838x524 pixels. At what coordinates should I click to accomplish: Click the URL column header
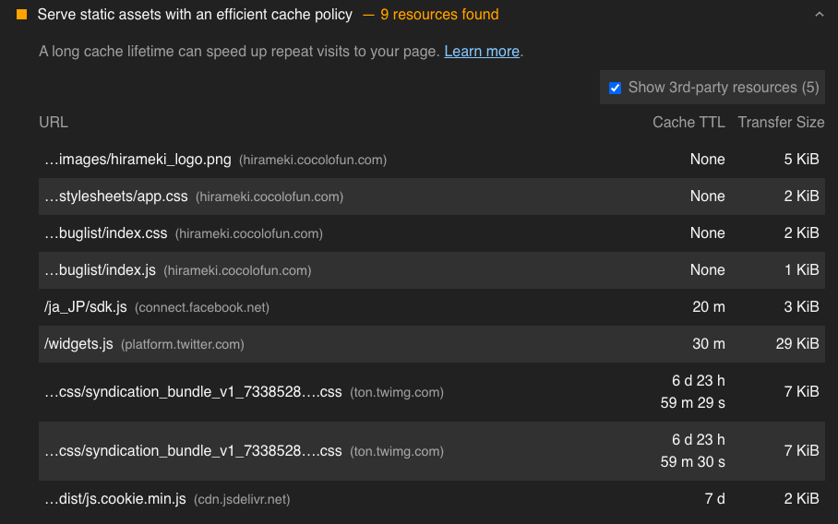[54, 123]
